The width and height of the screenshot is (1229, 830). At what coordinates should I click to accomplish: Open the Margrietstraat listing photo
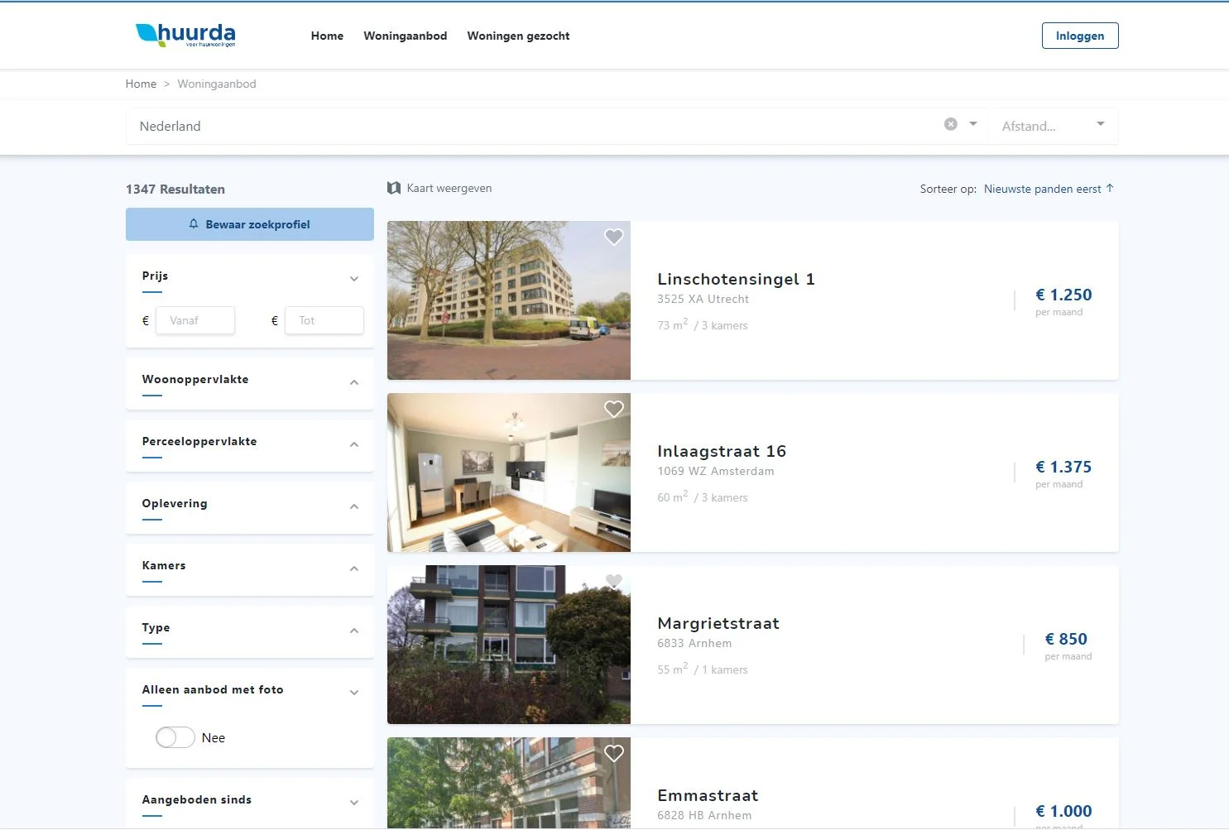click(508, 645)
